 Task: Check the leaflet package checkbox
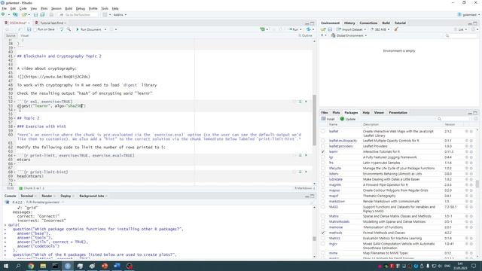coord(323,131)
